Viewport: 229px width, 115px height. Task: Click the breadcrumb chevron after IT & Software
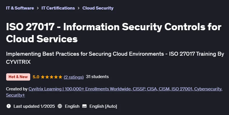(x=38, y=8)
